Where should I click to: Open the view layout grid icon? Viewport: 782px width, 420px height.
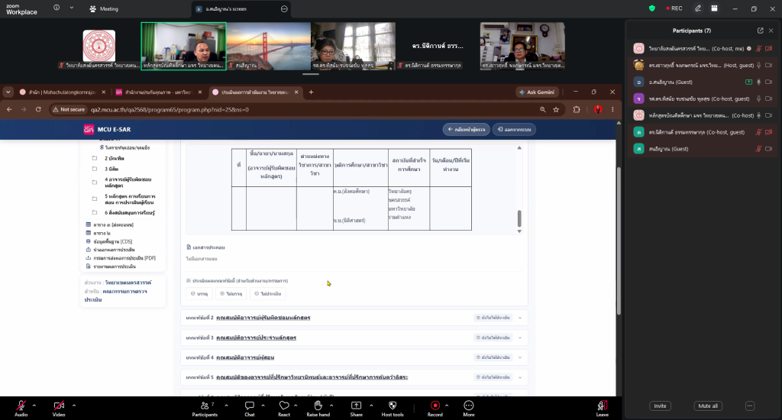tap(714, 8)
